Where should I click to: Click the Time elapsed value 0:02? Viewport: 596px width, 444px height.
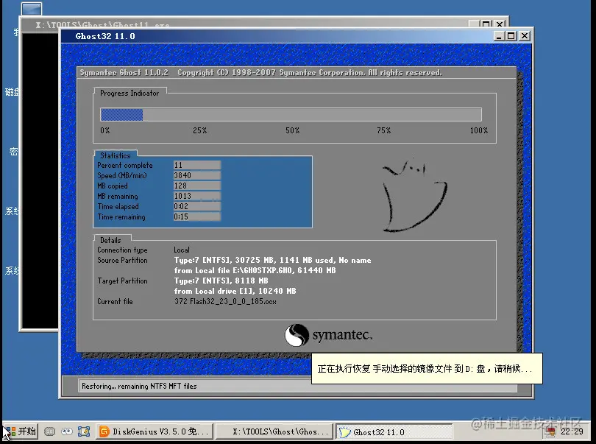(197, 206)
